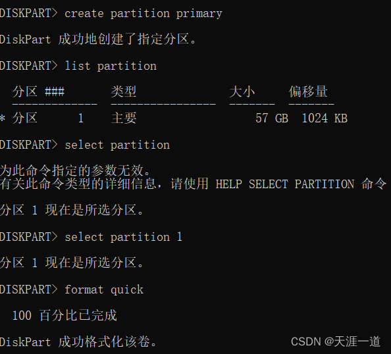Click the HELP SELECT PARTITION text

[x=284, y=184]
